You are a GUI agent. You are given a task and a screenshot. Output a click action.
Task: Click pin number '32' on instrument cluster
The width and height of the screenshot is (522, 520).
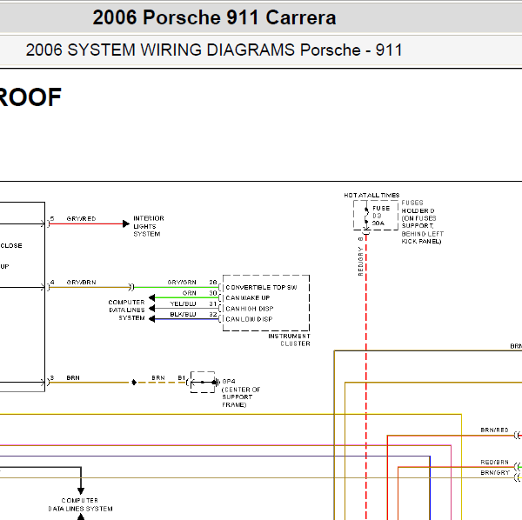click(213, 315)
